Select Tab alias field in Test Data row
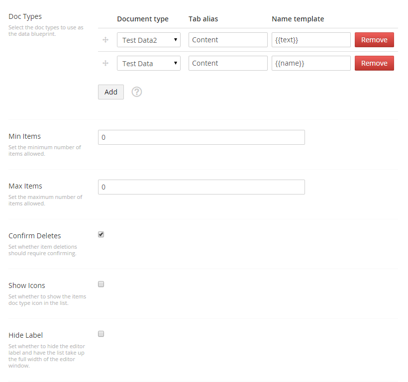Image resolution: width=408 pixels, height=382 pixels. (x=228, y=63)
